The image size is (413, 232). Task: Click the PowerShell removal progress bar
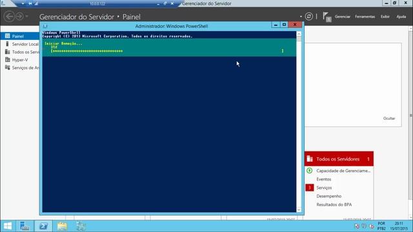coord(167,51)
